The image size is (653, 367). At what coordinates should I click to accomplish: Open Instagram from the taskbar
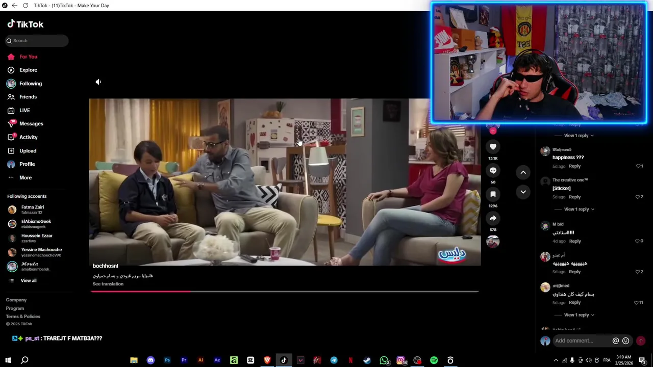[400, 360]
